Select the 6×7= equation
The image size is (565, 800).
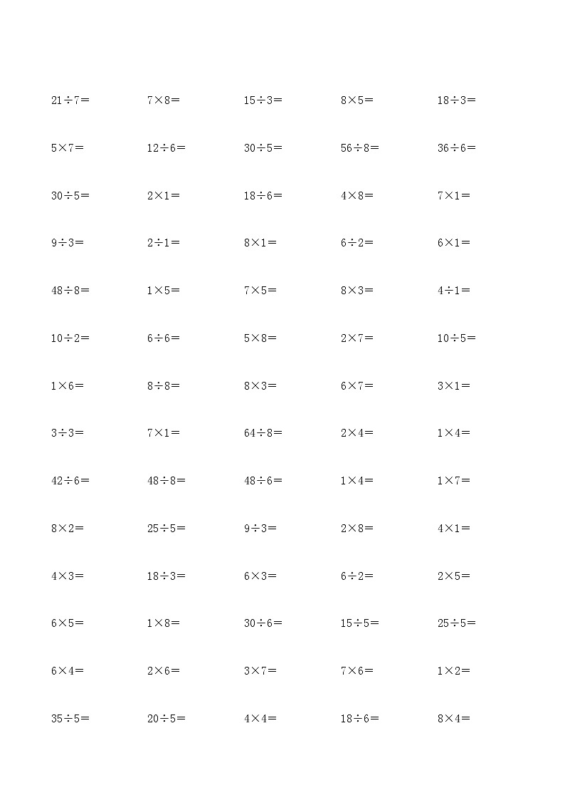(357, 386)
